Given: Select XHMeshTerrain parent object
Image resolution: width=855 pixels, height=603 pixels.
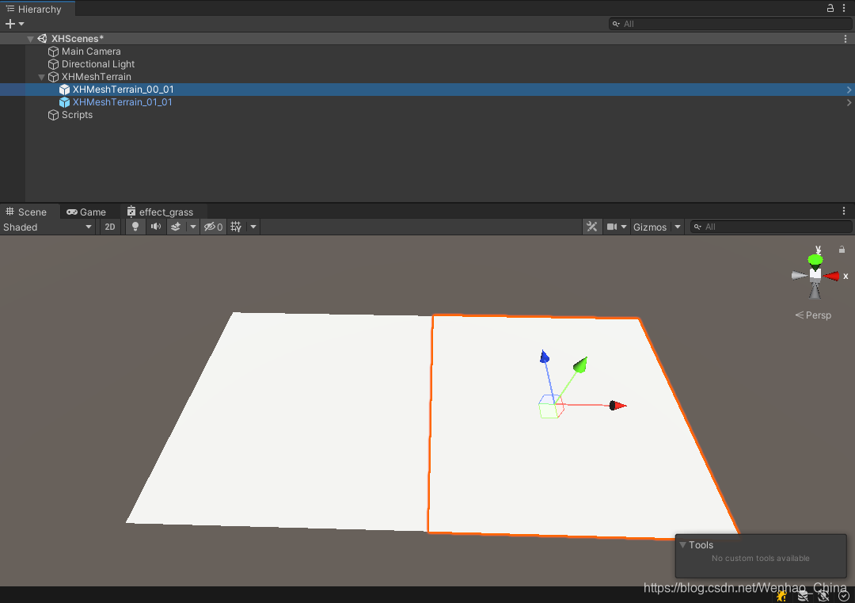Looking at the screenshot, I should pos(96,77).
